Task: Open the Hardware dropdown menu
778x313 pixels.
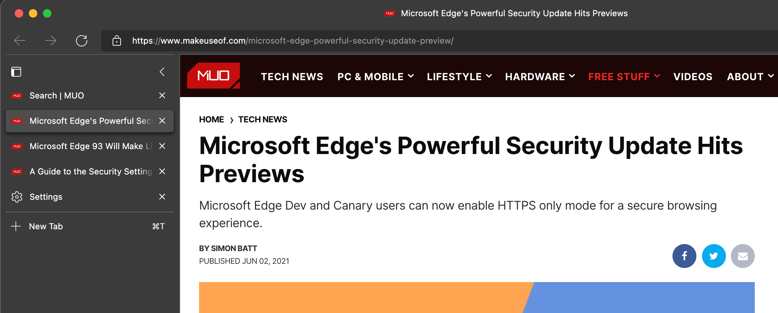Action: coord(540,77)
